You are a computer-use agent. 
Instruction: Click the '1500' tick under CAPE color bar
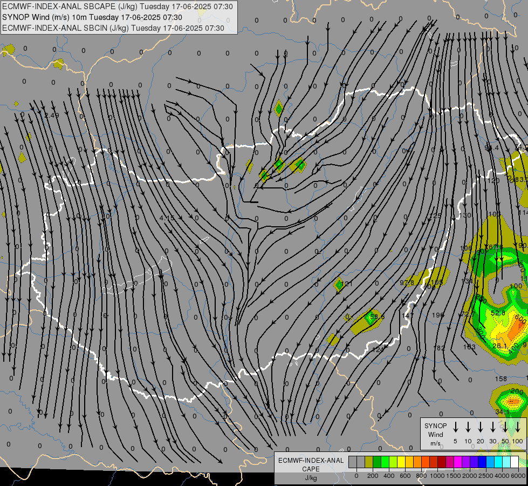[x=454, y=476]
